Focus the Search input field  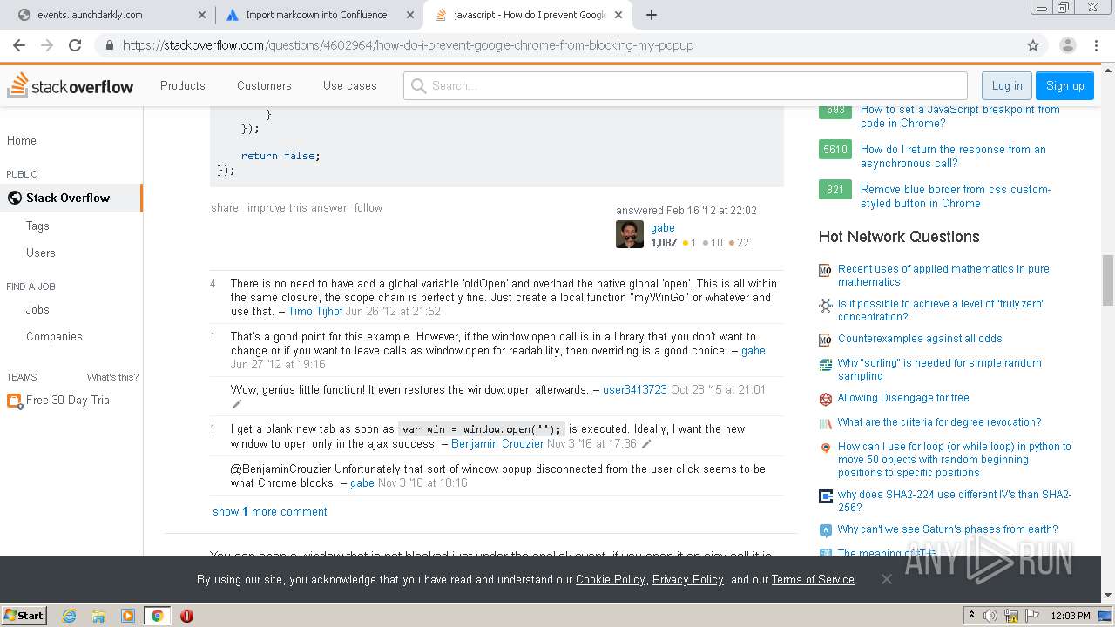(686, 85)
